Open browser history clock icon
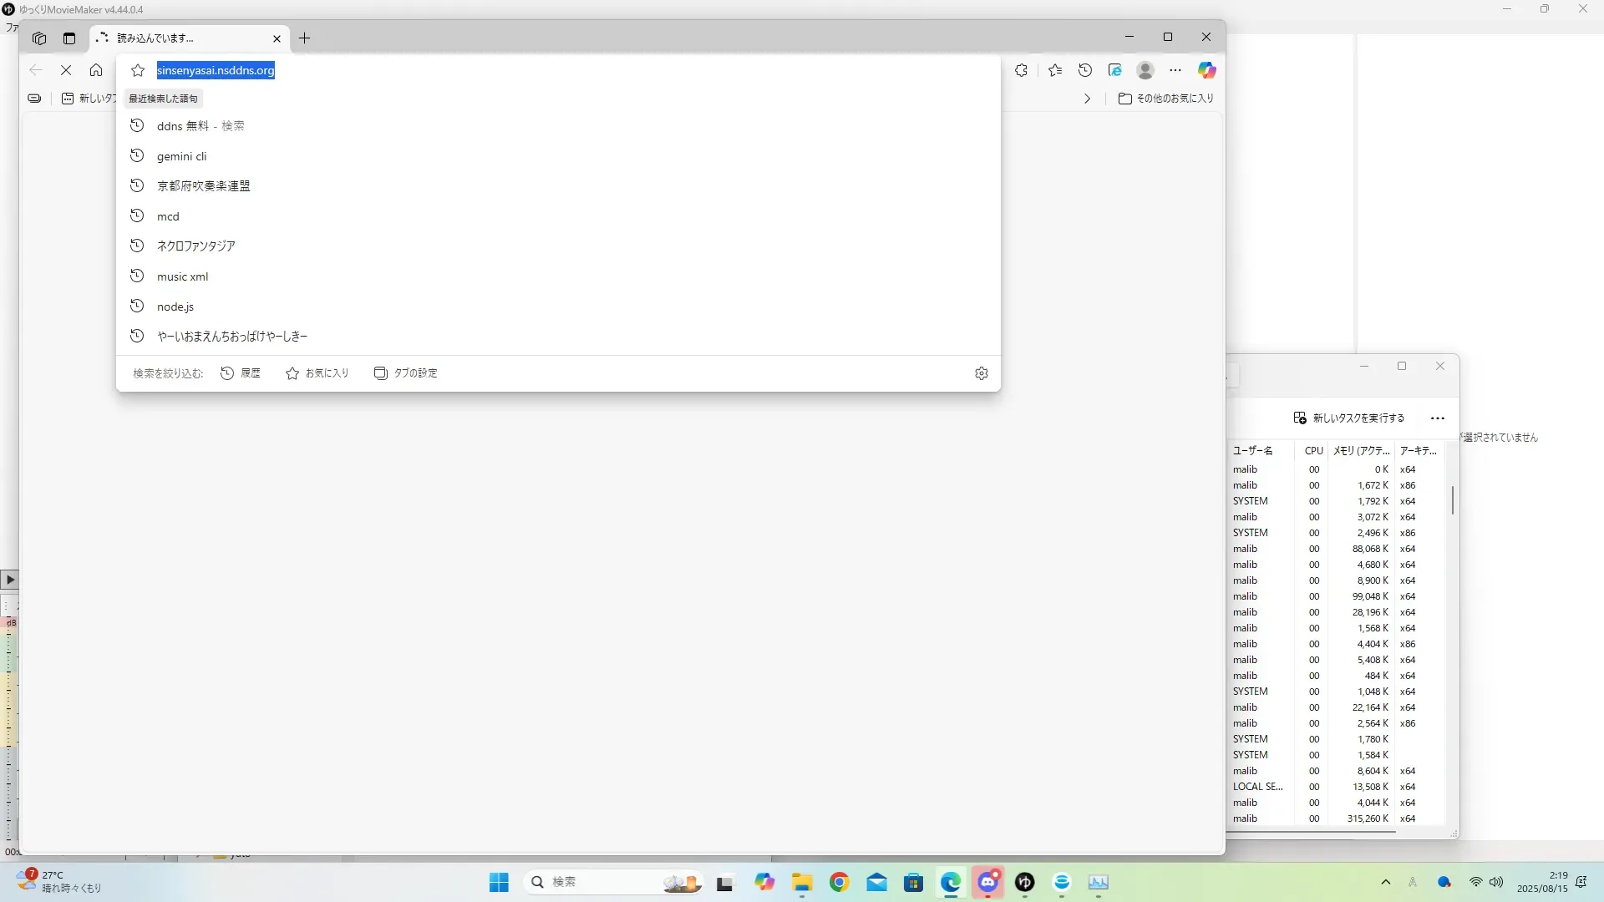This screenshot has height=902, width=1604. tap(1085, 70)
